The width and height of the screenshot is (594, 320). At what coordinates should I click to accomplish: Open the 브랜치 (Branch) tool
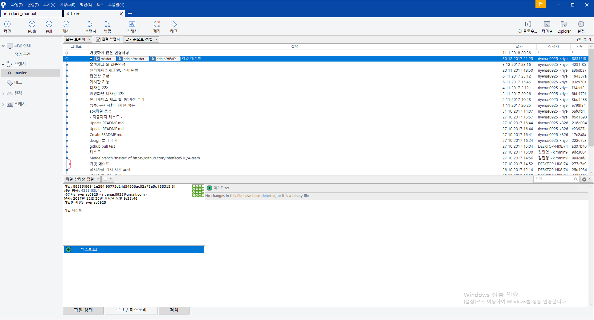pos(90,27)
